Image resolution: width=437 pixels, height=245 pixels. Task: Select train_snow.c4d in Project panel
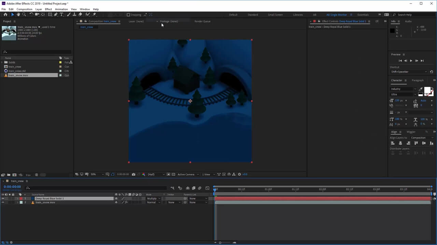[x=17, y=71]
